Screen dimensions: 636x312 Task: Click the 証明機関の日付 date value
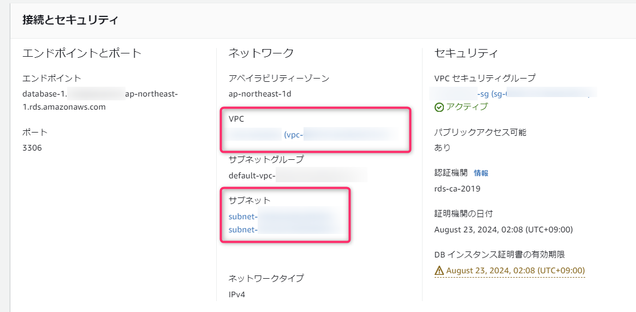[x=503, y=230]
